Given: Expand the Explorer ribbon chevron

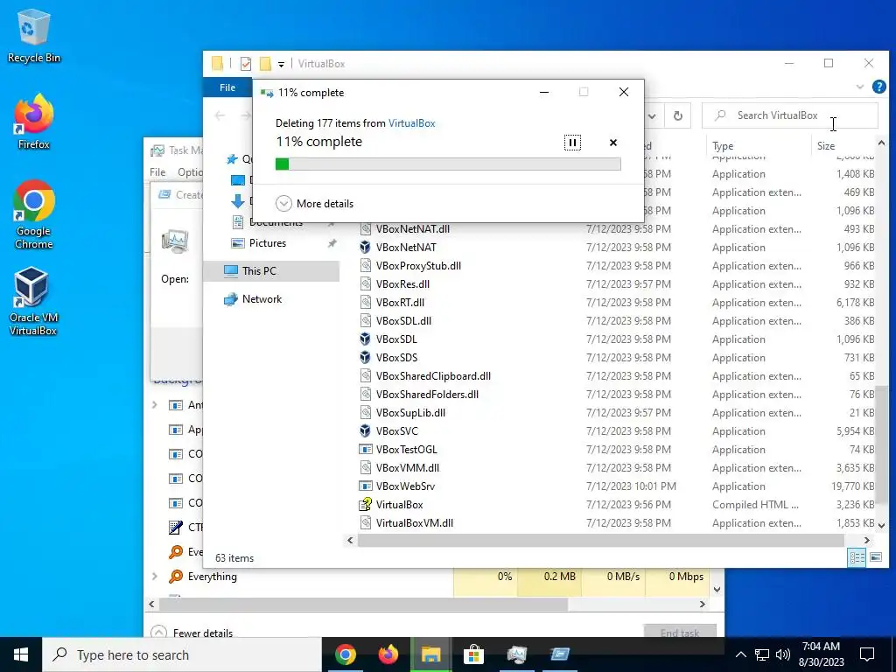Looking at the screenshot, I should (x=859, y=87).
